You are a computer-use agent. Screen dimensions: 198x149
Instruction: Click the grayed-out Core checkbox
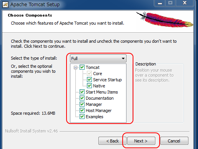coord(89,74)
